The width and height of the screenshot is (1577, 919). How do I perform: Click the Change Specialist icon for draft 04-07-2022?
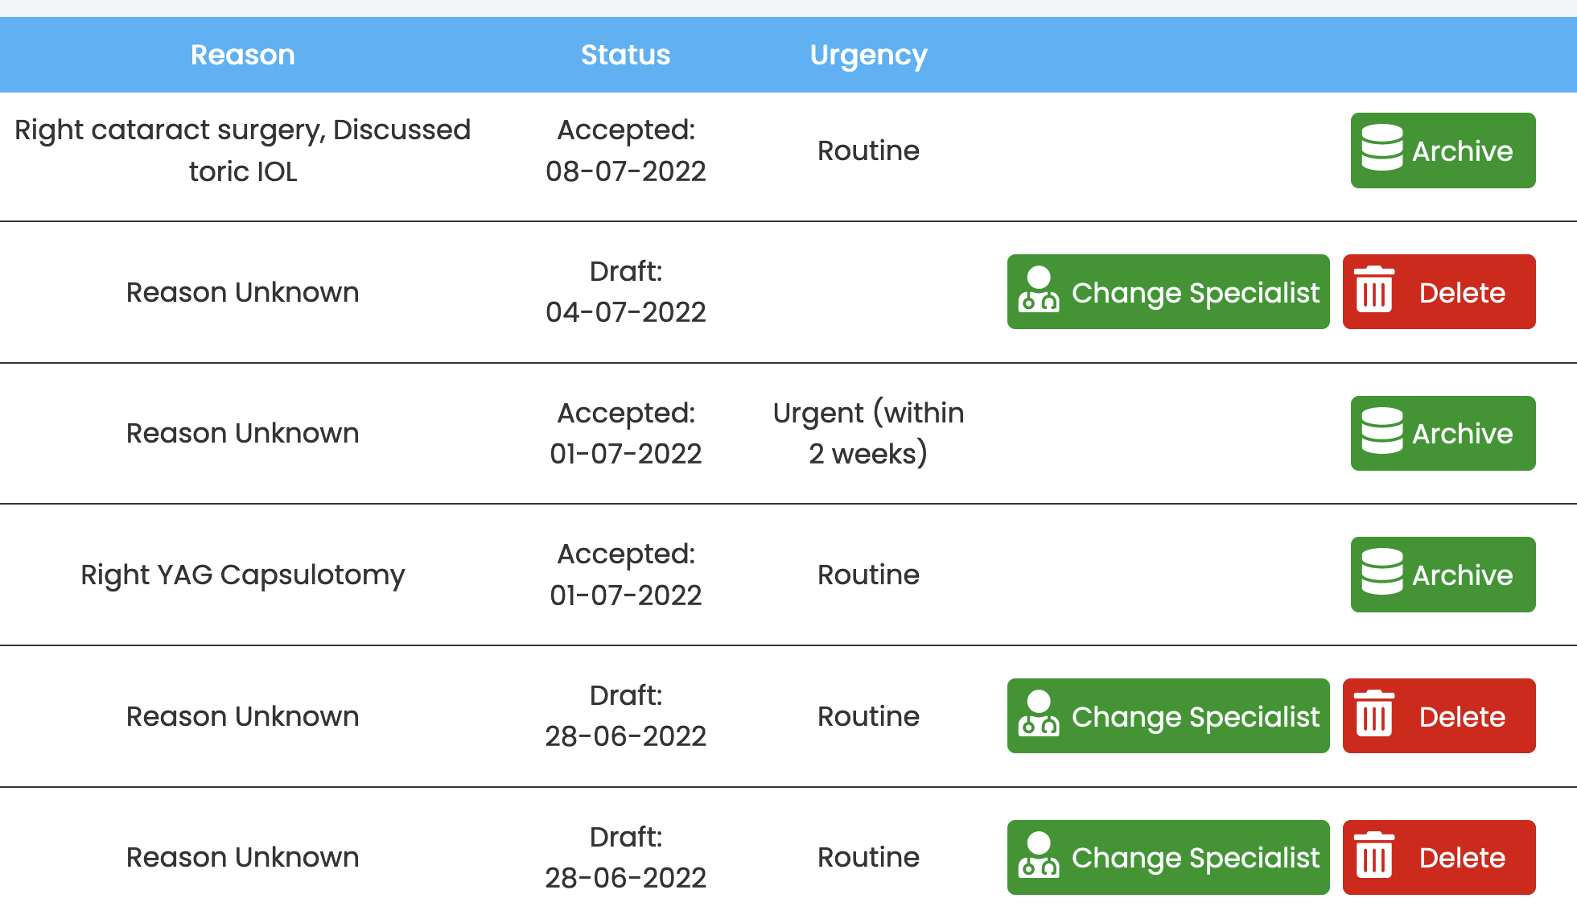tap(1038, 292)
